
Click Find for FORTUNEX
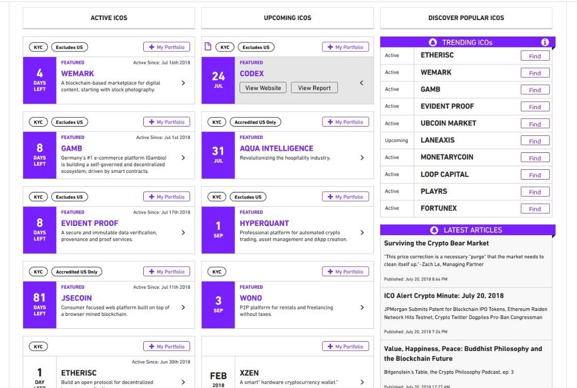(x=535, y=208)
